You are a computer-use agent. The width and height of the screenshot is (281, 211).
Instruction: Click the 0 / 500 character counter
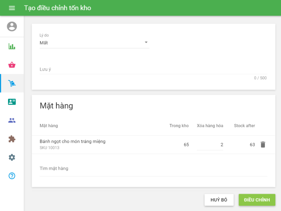click(260, 78)
